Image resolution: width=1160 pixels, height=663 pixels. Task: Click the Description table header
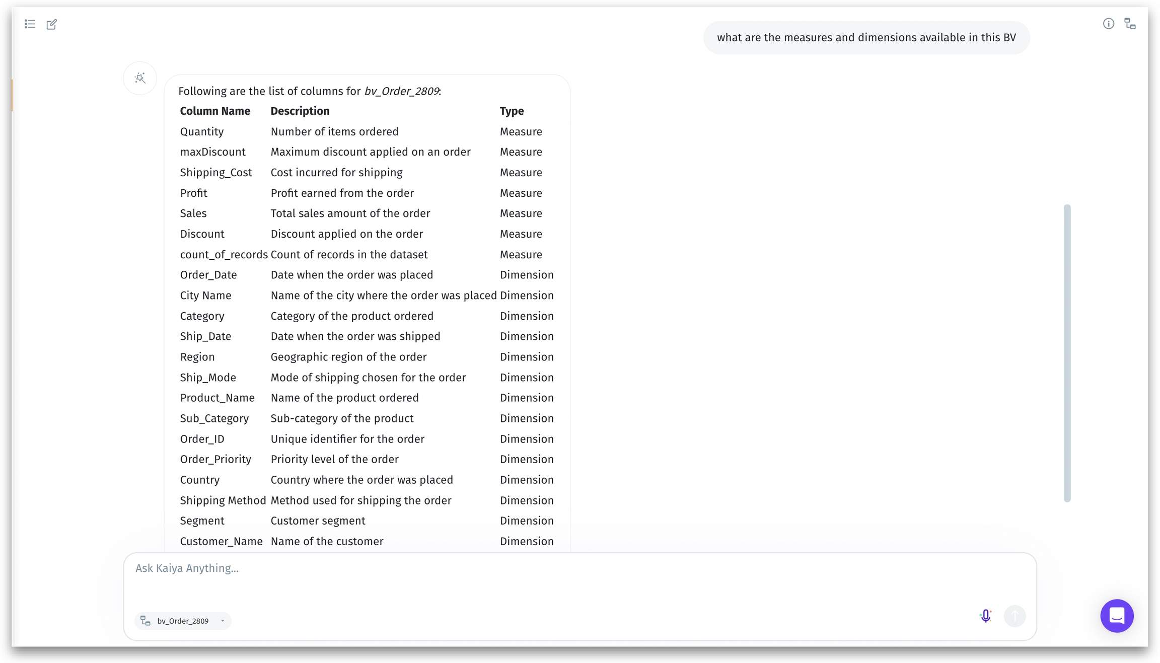(x=300, y=111)
